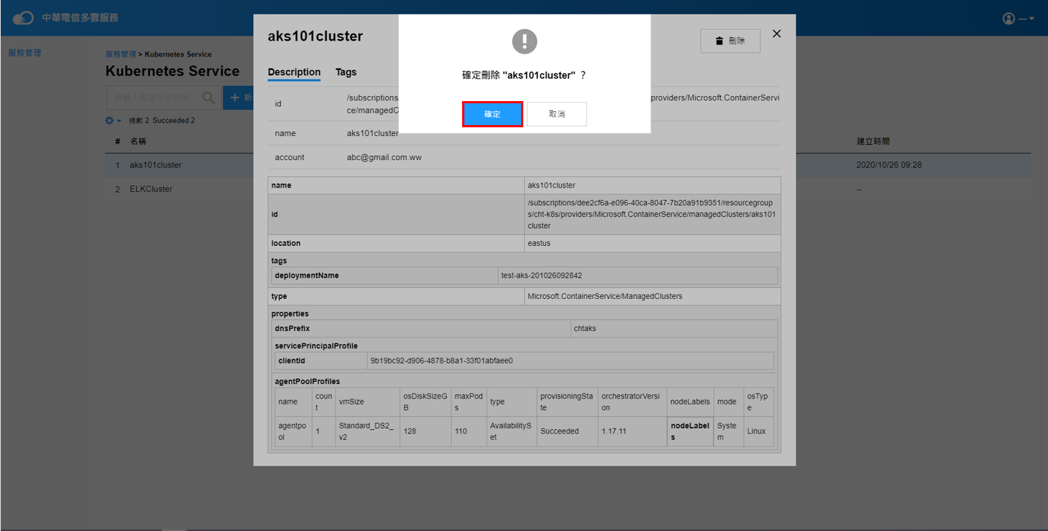The height and width of the screenshot is (531, 1048).
Task: Click the cloud logo icon
Action: (23, 17)
